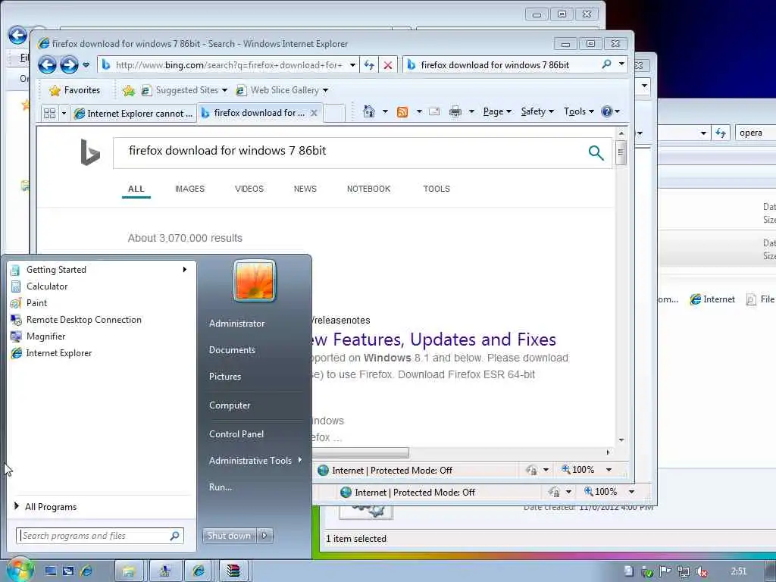Select Bing NOTEBOOK tab
The height and width of the screenshot is (582, 776).
369,189
